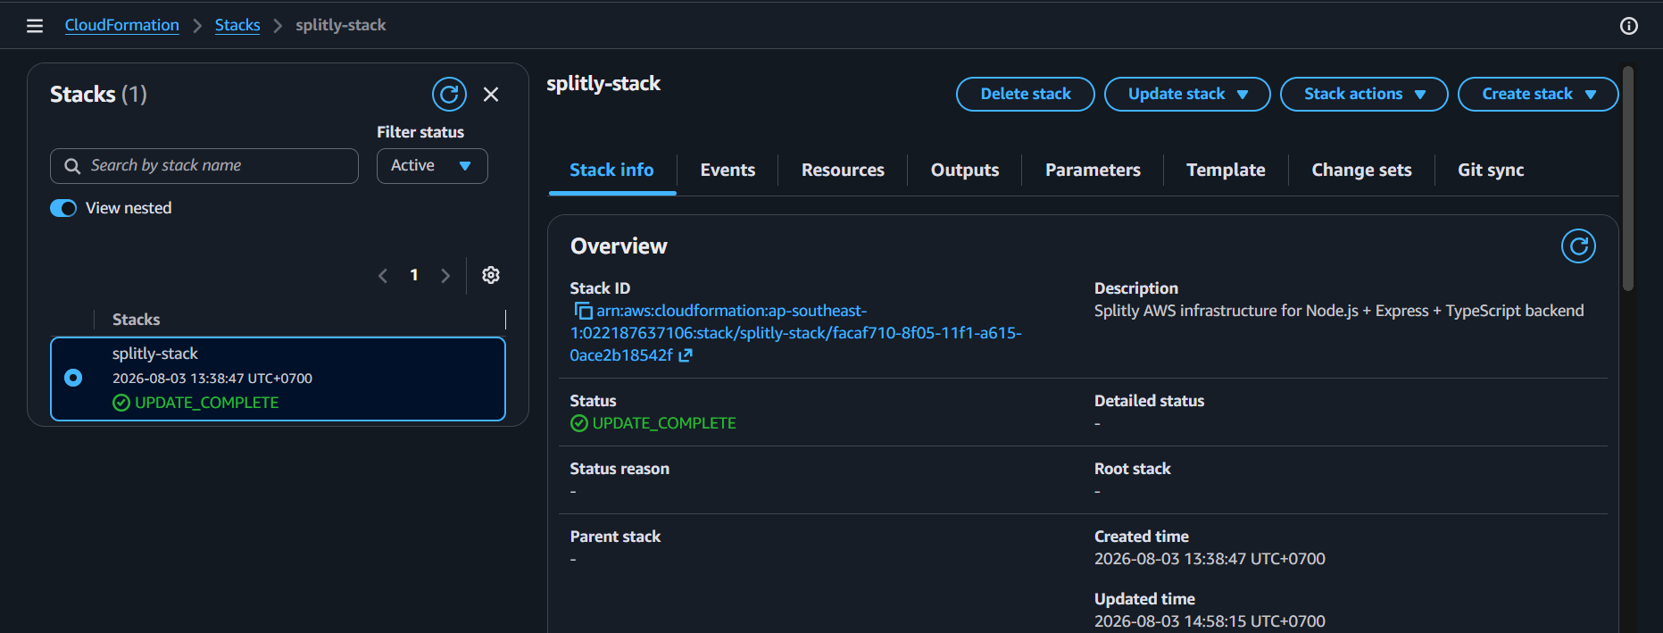Open the CloudFormation breadcrumb link
This screenshot has width=1663, height=633.
click(122, 25)
